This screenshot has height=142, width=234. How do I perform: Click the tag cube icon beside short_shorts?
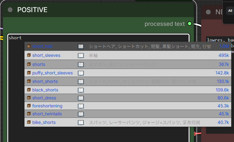(x=29, y=81)
